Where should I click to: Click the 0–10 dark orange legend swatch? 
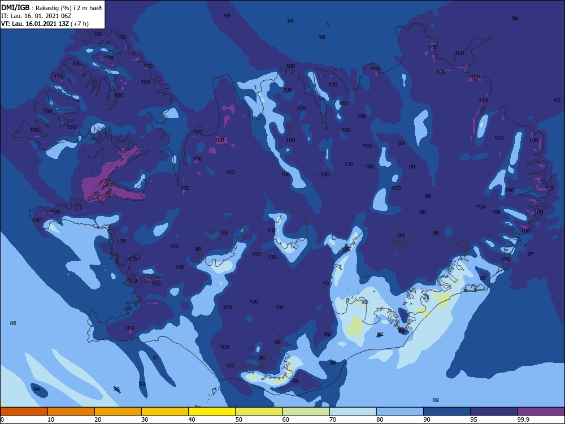pyautogui.click(x=24, y=412)
